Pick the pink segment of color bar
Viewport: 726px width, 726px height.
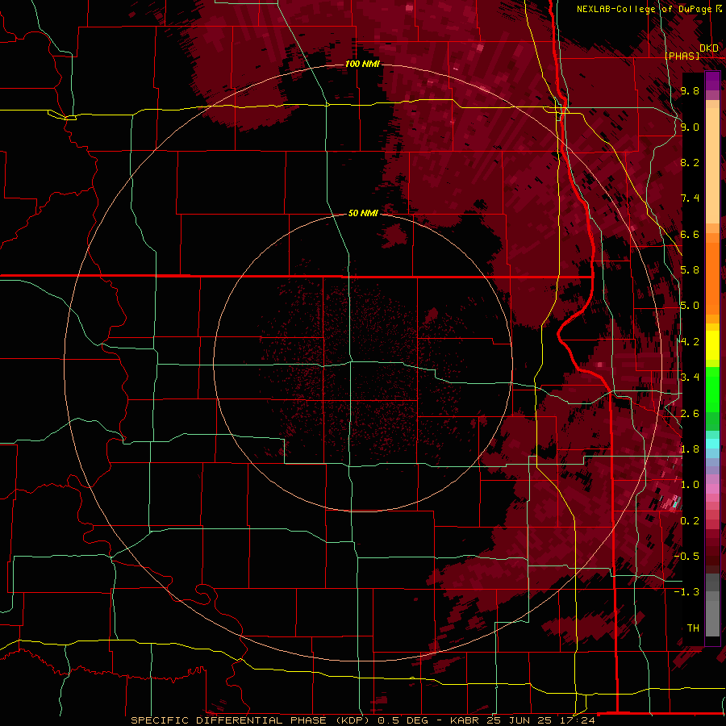712,489
